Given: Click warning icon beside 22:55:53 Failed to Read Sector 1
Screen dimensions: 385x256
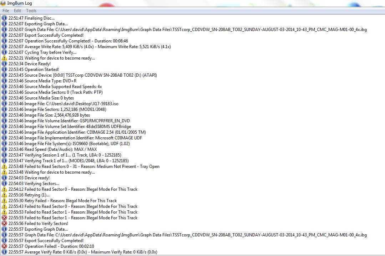Looking at the screenshot, I should click(x=4, y=212).
